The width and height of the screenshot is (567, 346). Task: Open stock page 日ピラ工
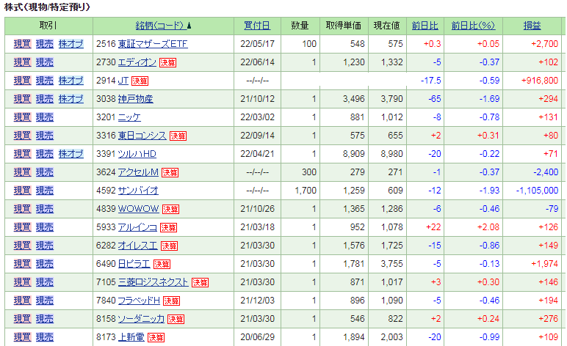(134, 264)
